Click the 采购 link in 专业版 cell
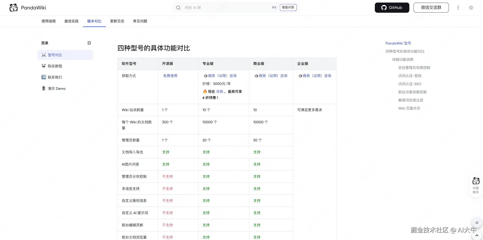The image size is (483, 240). coord(220,92)
